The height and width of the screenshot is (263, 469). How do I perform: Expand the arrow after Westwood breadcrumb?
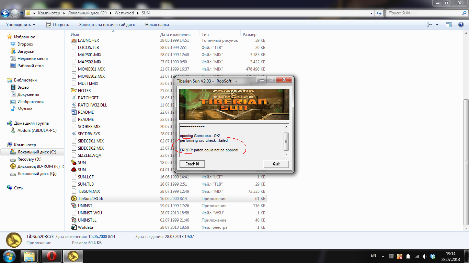138,13
